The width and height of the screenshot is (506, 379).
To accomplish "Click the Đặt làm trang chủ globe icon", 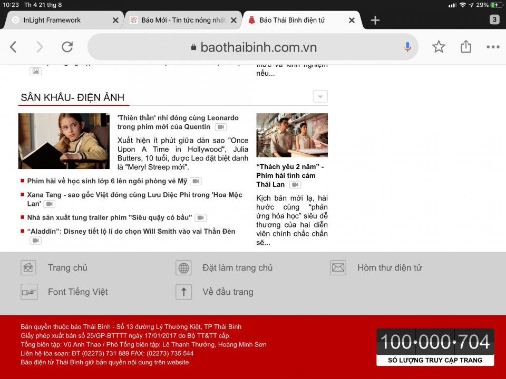I will 183,267.
